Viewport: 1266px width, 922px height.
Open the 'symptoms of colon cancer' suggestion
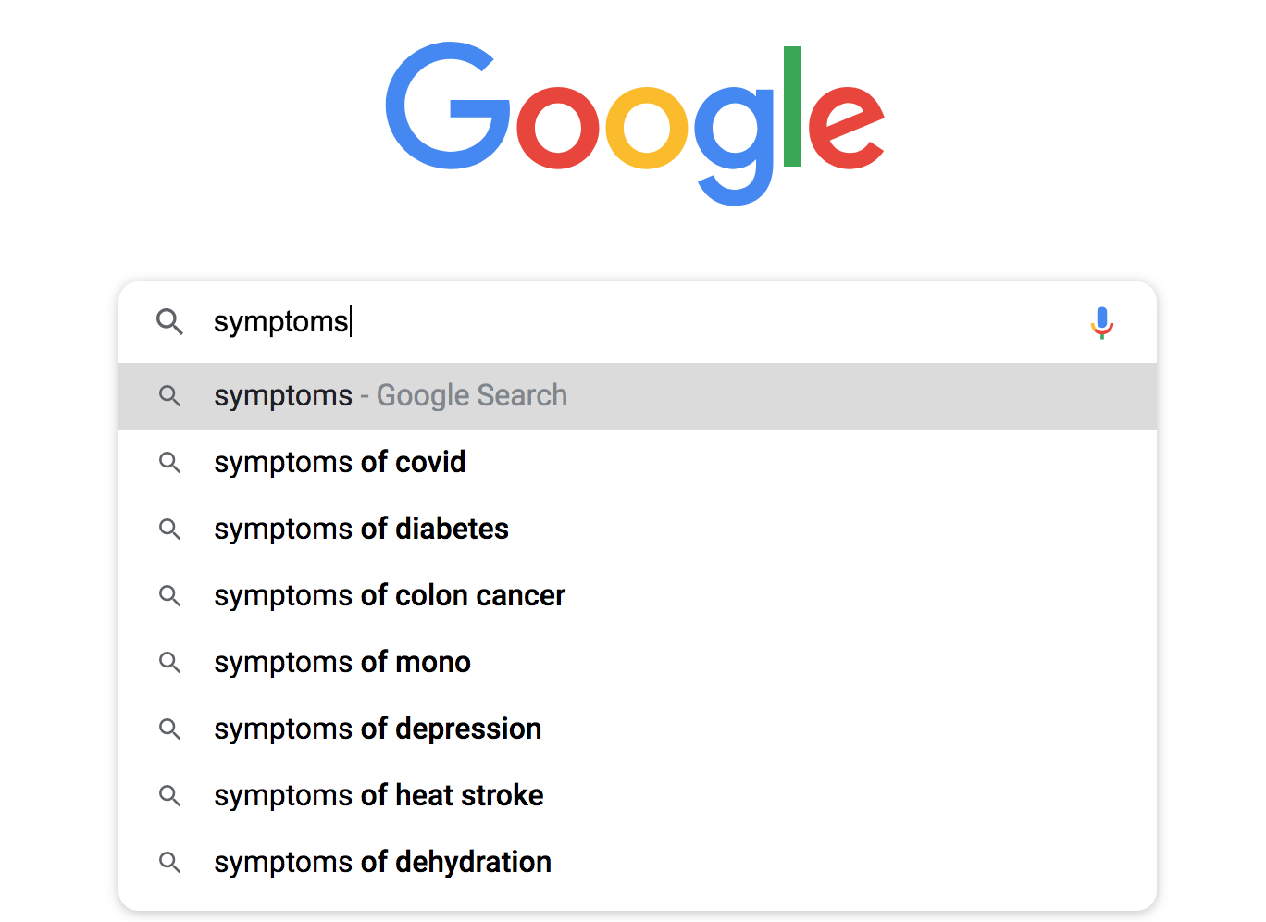point(390,596)
